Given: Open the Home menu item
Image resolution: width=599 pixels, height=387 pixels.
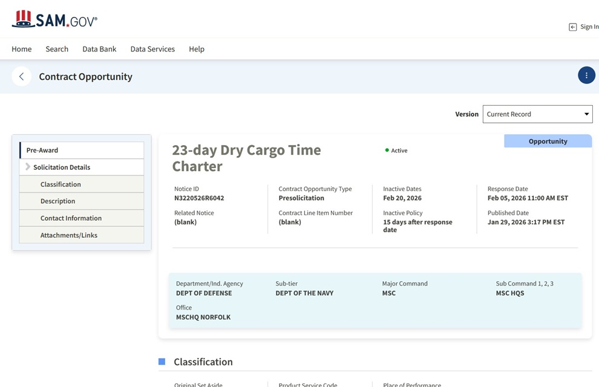Looking at the screenshot, I should click(22, 49).
